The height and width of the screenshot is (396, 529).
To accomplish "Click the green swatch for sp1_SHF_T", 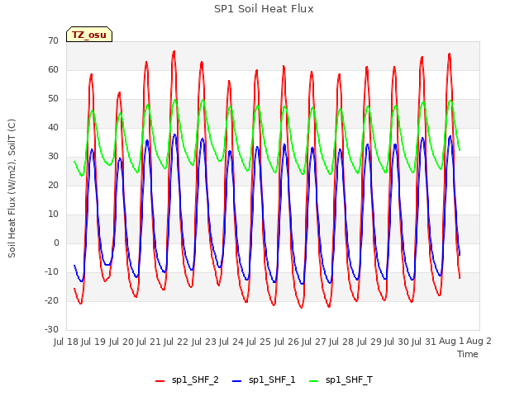I will pos(314,381).
